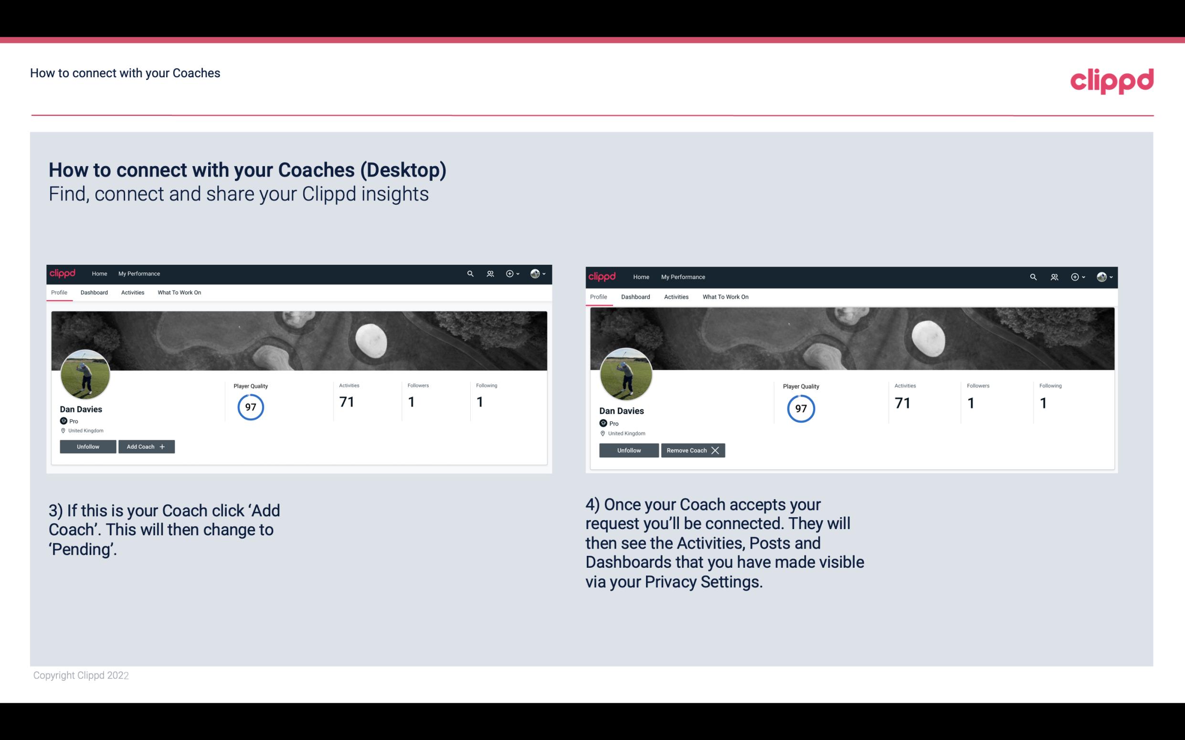Select the Dashboard tab left panel
Image resolution: width=1185 pixels, height=740 pixels.
pos(93,292)
